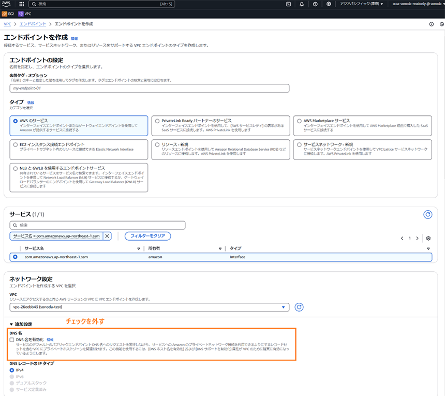
Task: Click the 'Interface' type cell
Action: pos(238,257)
